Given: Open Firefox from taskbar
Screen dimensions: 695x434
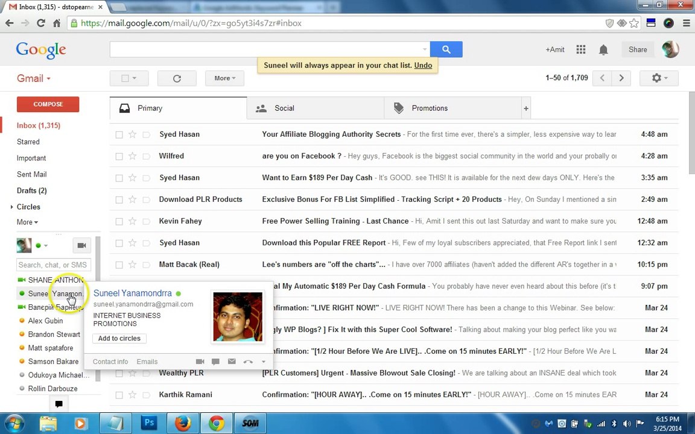Looking at the screenshot, I should click(183, 423).
